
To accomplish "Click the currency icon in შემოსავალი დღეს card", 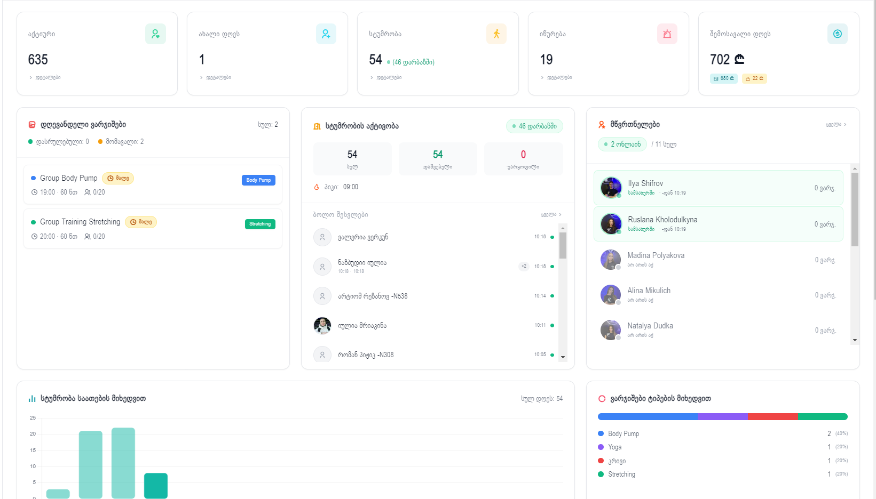I will [837, 34].
